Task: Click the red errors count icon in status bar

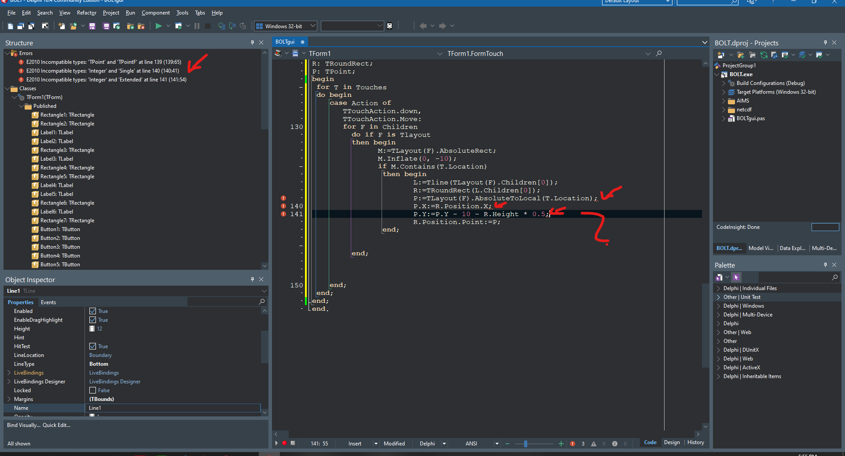Action: point(573,444)
